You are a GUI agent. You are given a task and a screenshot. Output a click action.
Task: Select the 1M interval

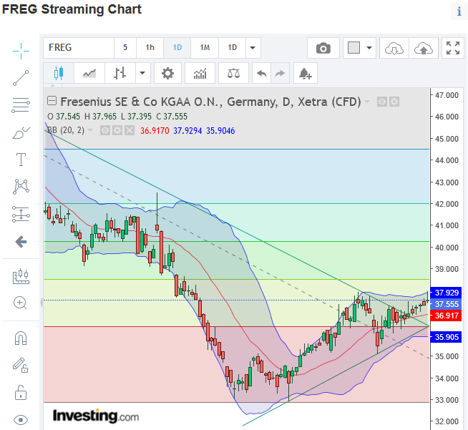(x=205, y=48)
